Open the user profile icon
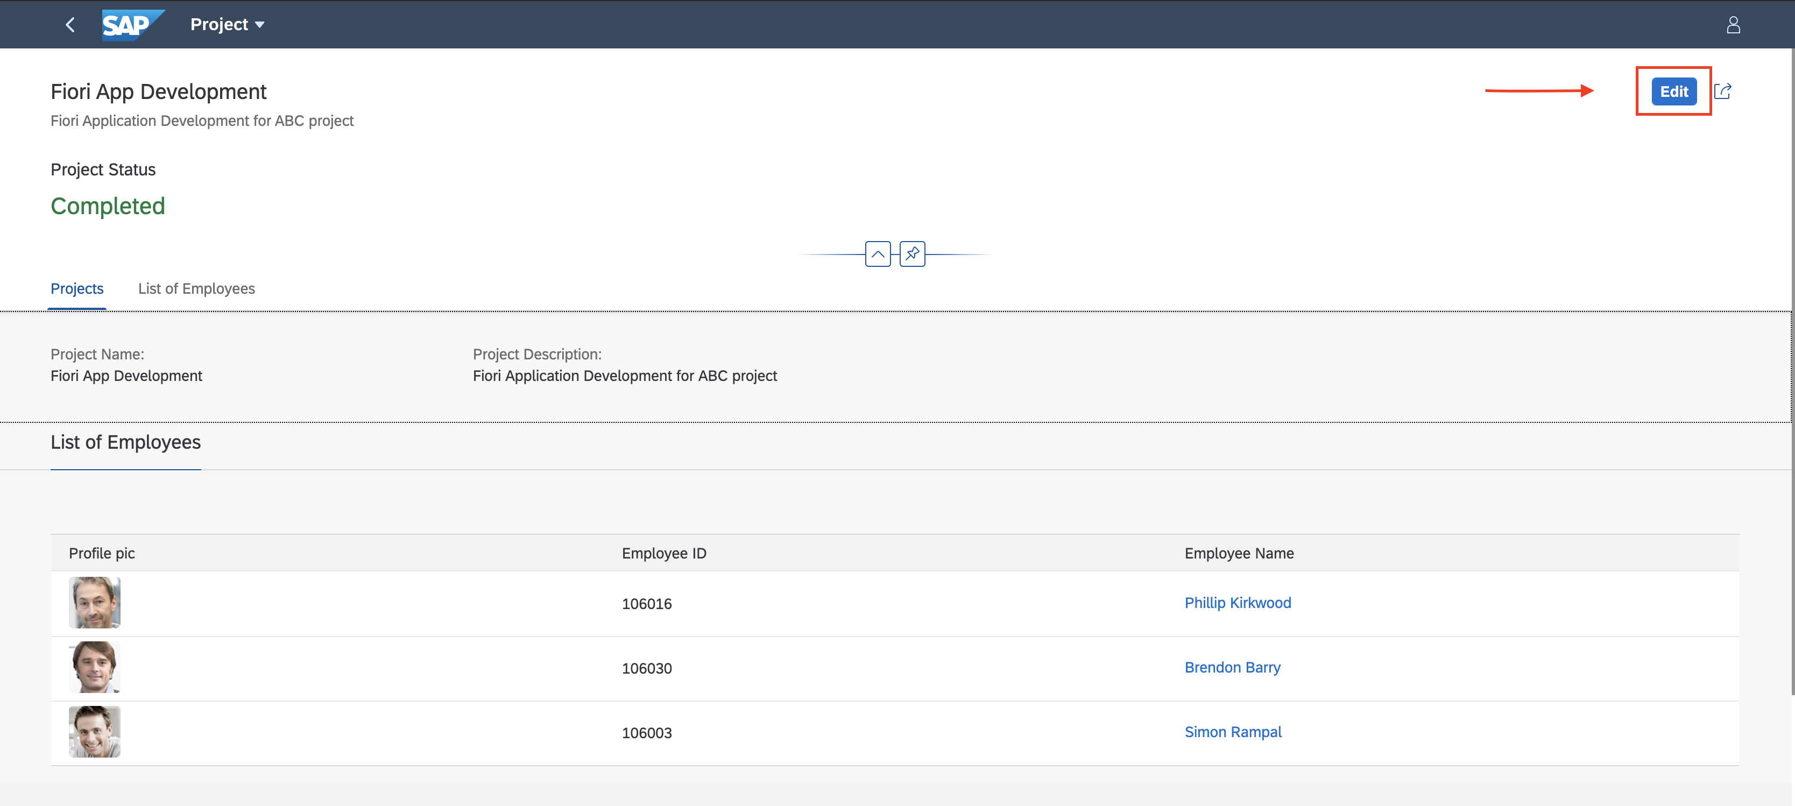The height and width of the screenshot is (806, 1795). point(1733,25)
